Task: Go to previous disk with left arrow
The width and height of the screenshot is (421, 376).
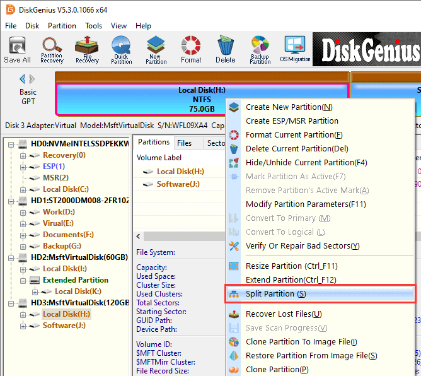Action: (23, 79)
